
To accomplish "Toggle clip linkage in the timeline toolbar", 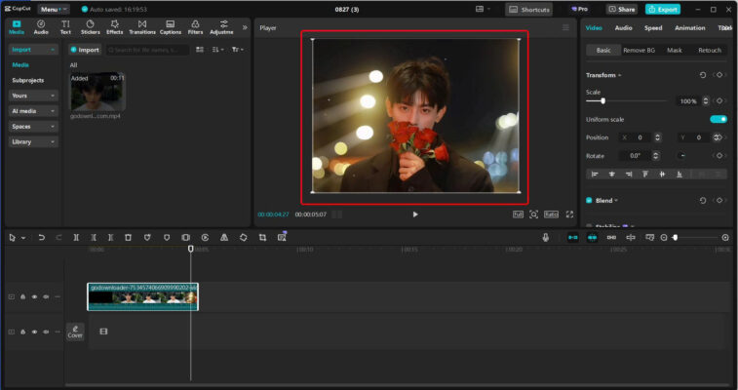I will (x=611, y=238).
